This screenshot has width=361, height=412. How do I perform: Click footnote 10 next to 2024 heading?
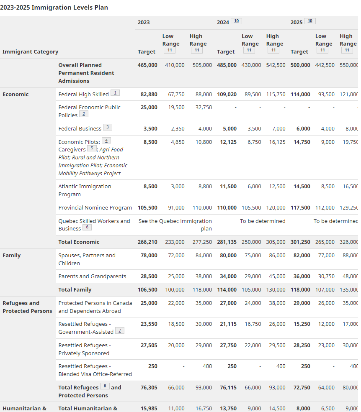click(237, 21)
